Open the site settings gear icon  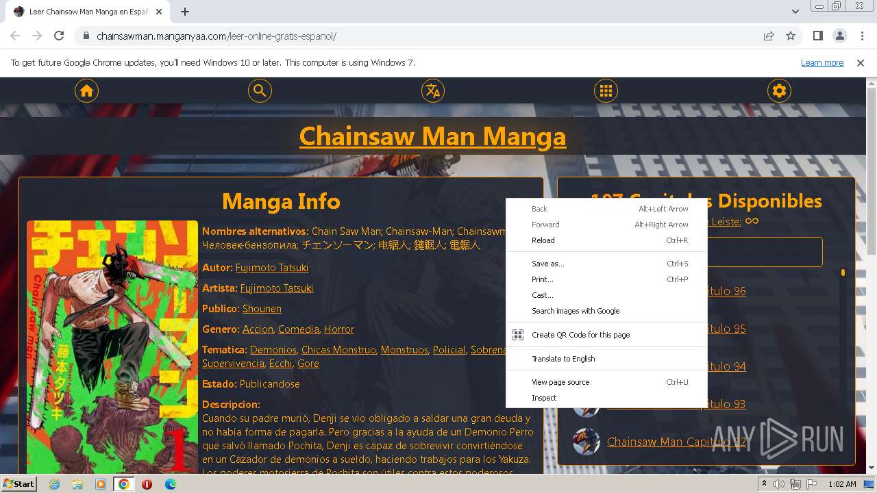click(779, 90)
